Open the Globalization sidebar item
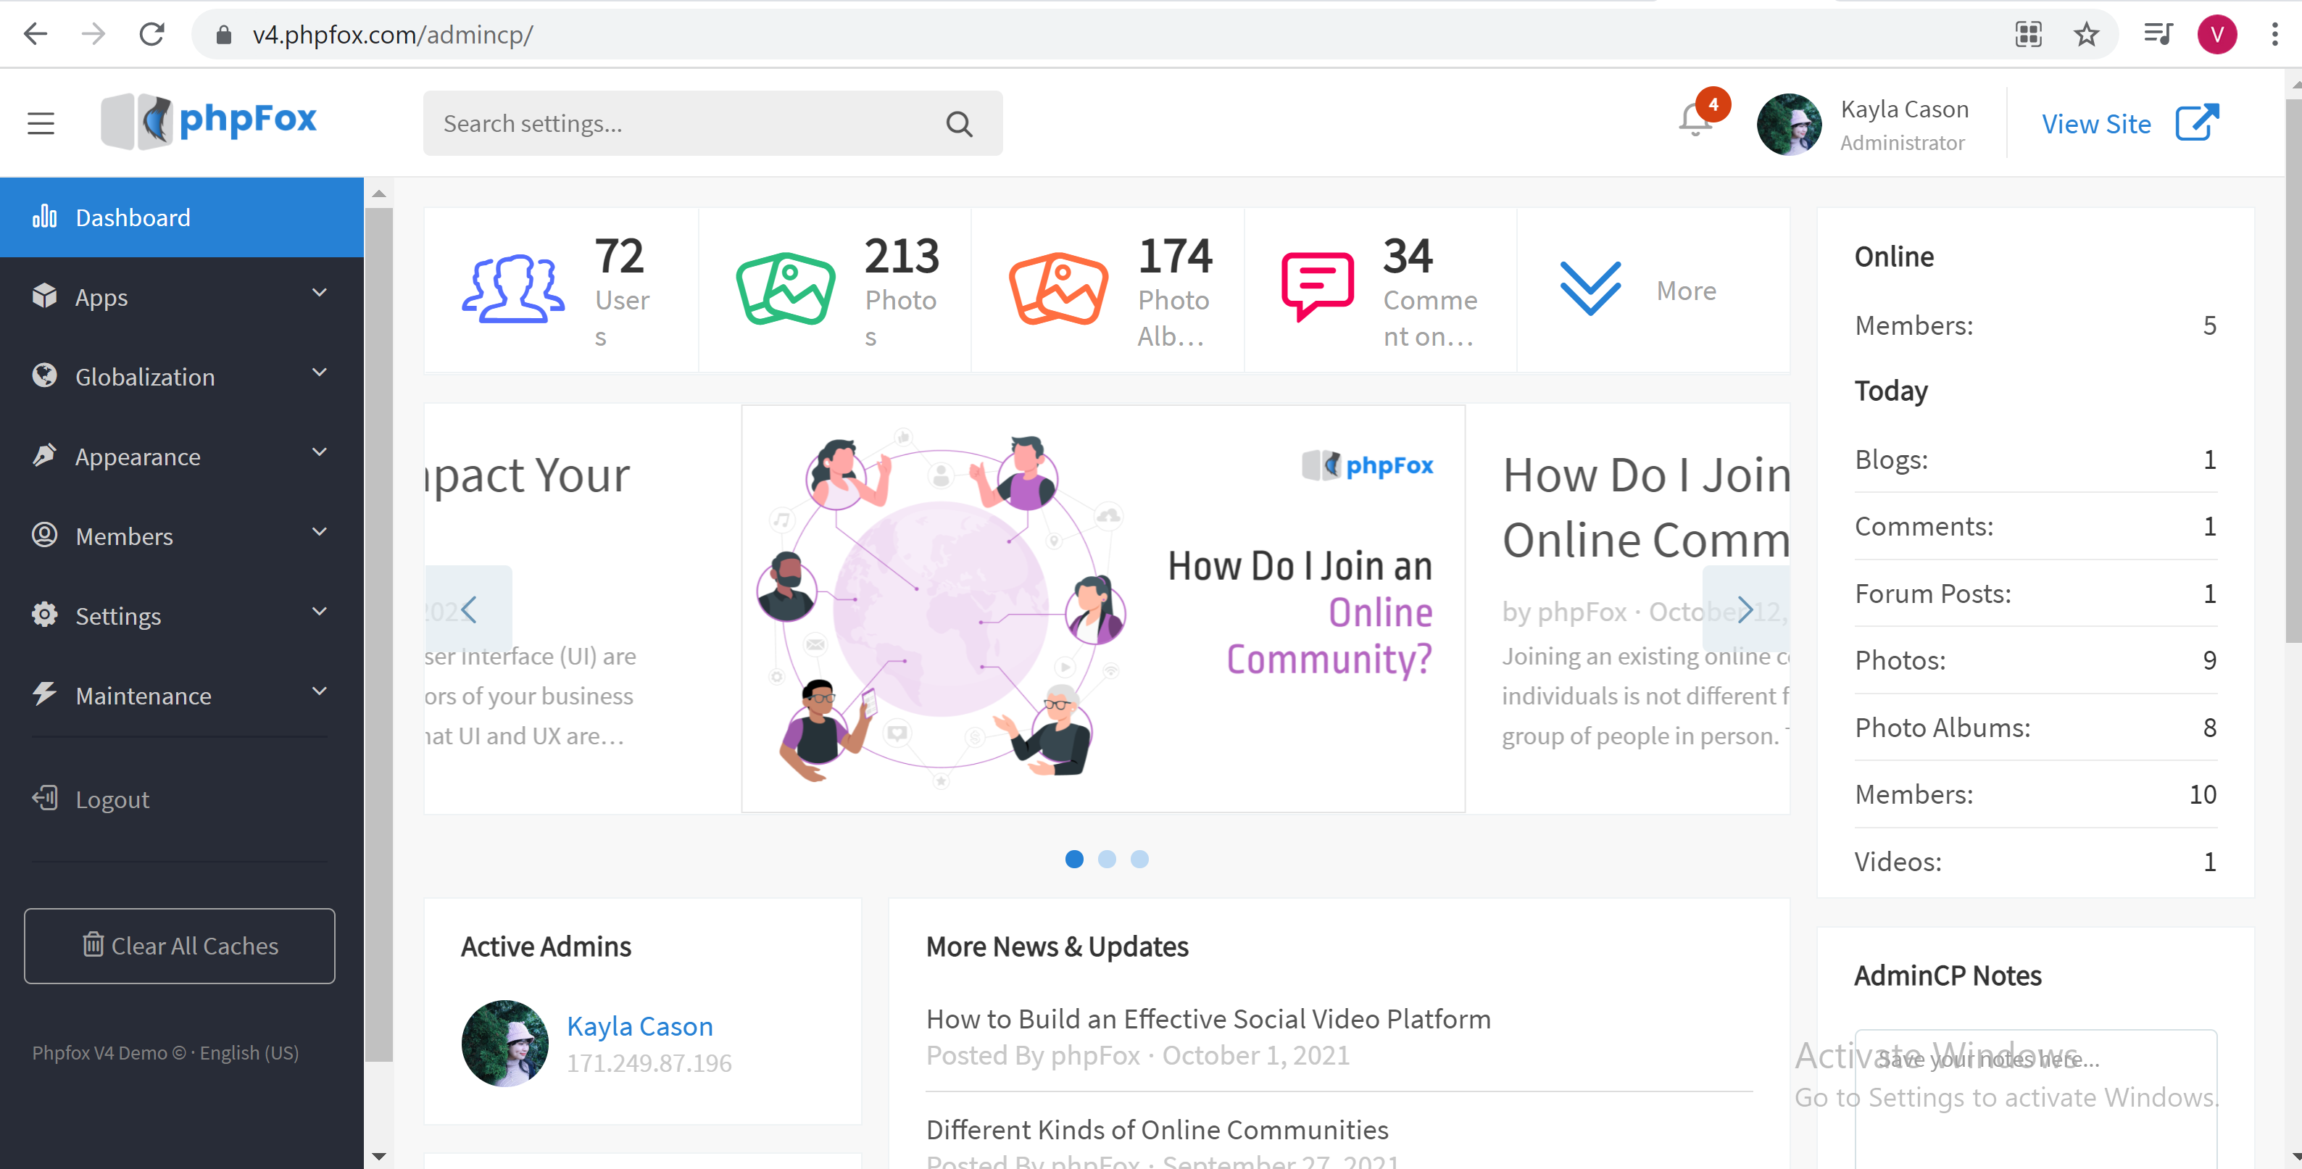 coord(181,376)
